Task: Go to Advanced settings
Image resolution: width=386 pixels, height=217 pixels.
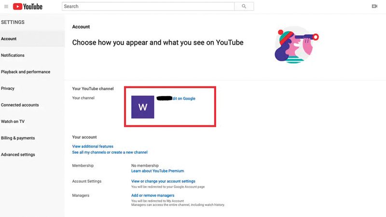Action: click(x=18, y=155)
